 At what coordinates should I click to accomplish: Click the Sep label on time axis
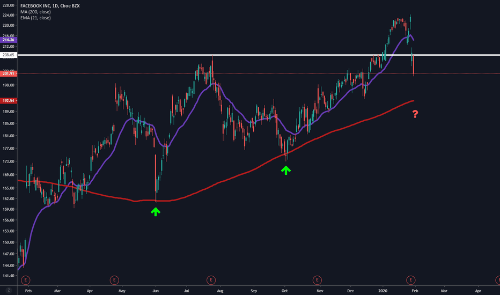click(254, 291)
